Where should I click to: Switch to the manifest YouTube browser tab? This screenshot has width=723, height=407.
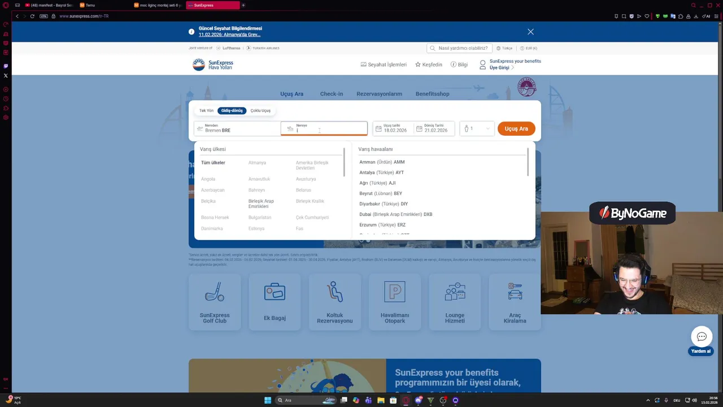[x=49, y=5]
